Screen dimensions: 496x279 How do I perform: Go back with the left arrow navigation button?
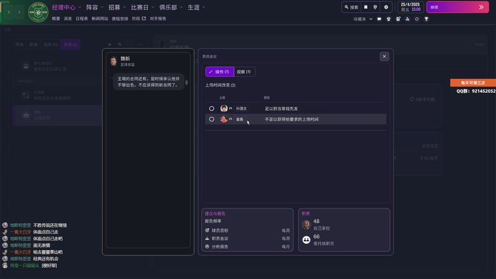point(9,12)
